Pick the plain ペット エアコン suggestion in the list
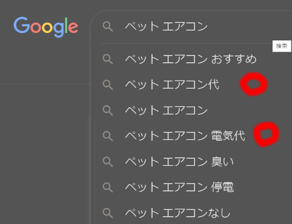Viewport: 292px width, 224px height. pyautogui.click(x=166, y=111)
